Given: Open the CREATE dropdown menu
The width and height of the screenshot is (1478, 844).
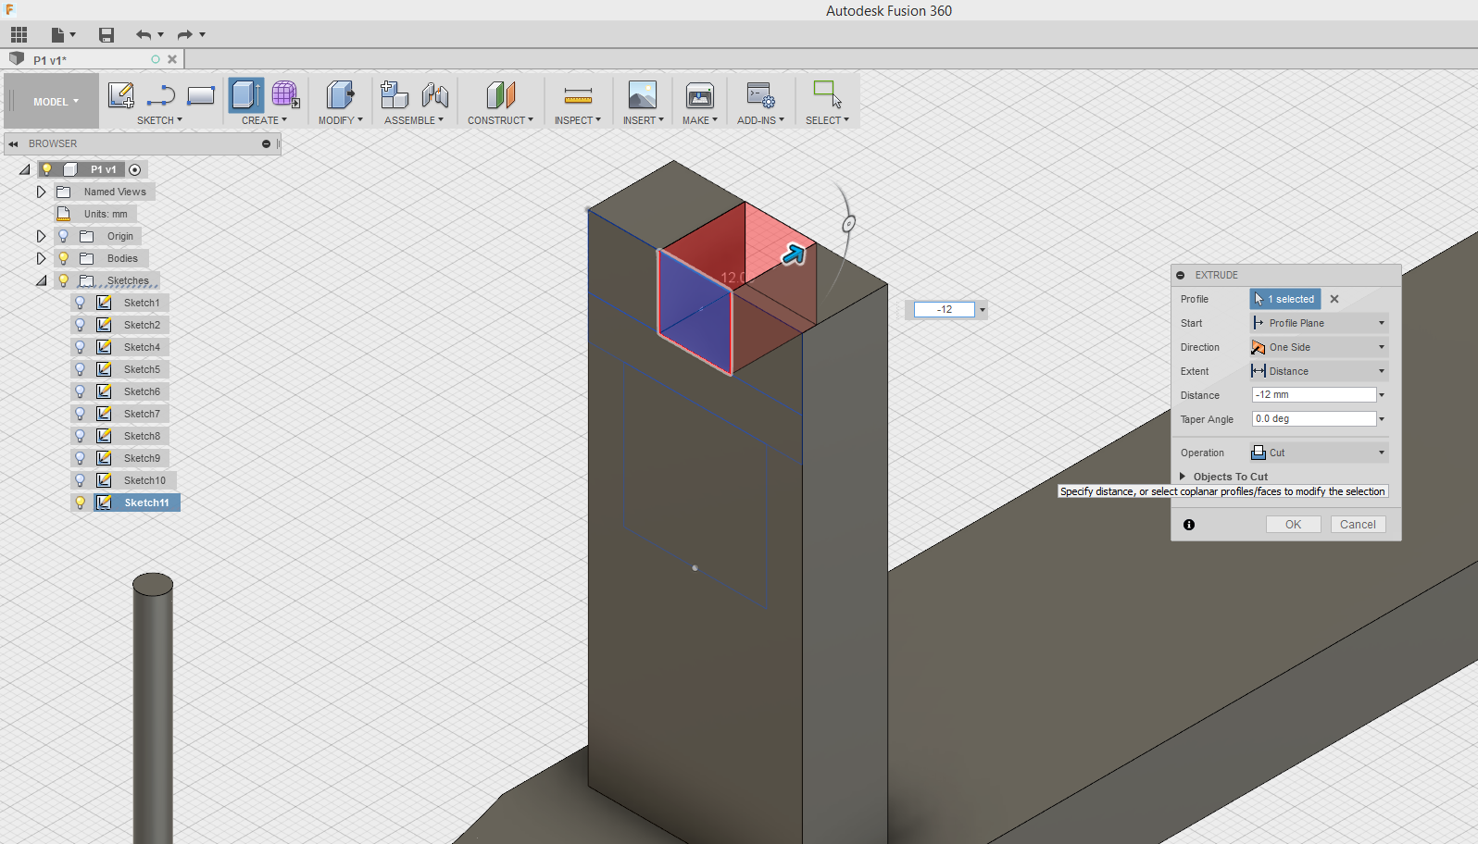Looking at the screenshot, I should coord(264,120).
